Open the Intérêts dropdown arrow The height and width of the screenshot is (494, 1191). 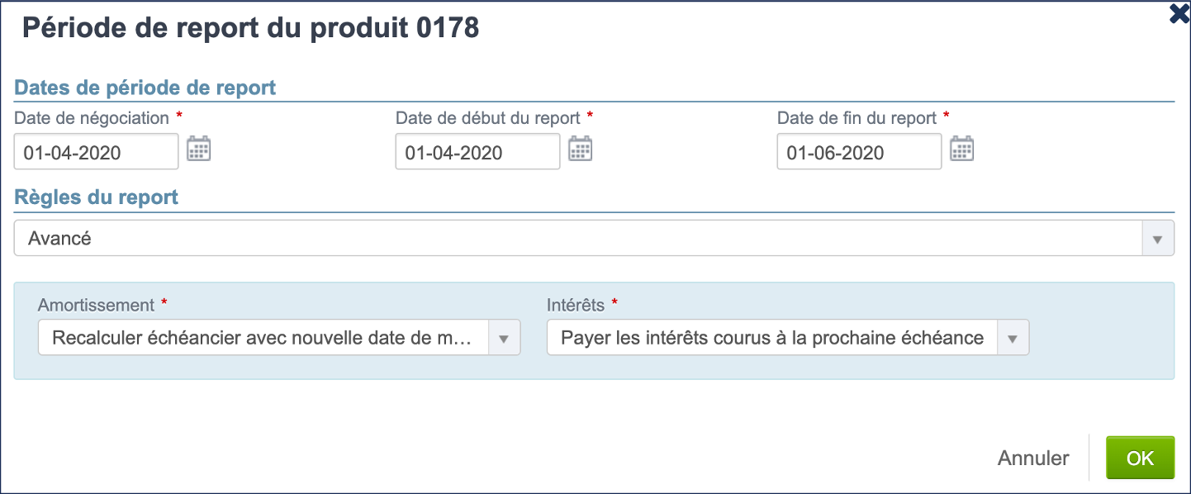(x=1013, y=338)
